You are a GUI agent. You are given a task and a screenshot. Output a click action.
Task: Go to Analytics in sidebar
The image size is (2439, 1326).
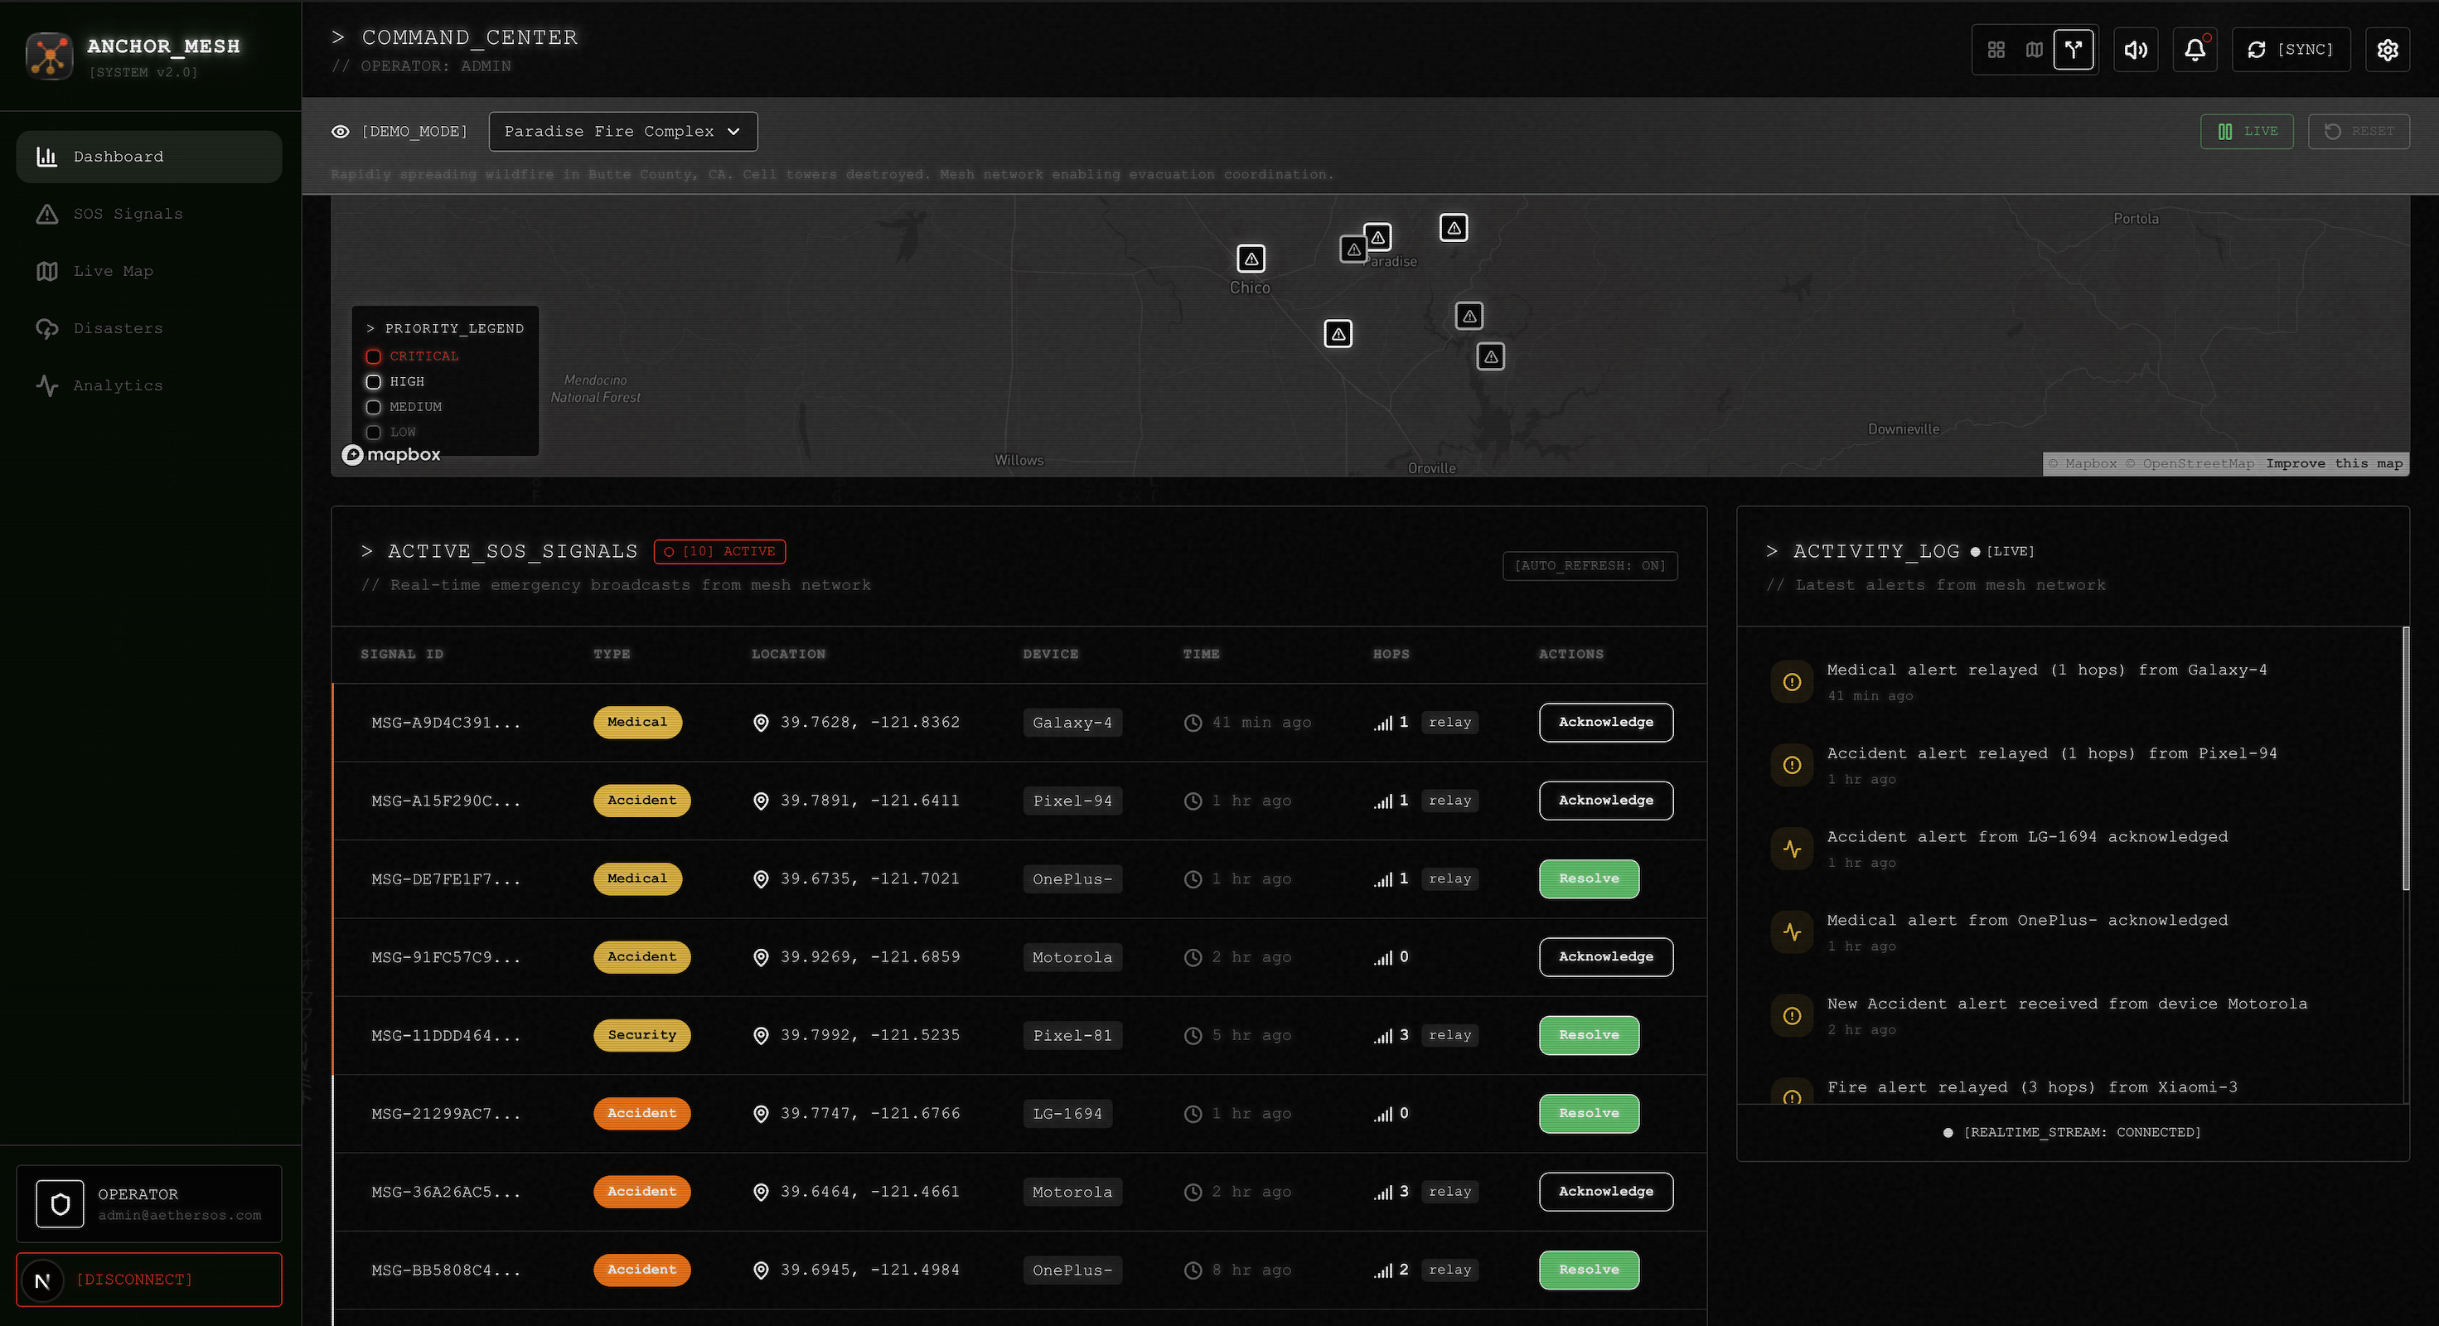click(x=118, y=385)
